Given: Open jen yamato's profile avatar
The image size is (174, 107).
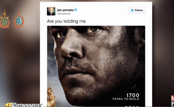Looking at the screenshot, I should (x=51, y=11).
